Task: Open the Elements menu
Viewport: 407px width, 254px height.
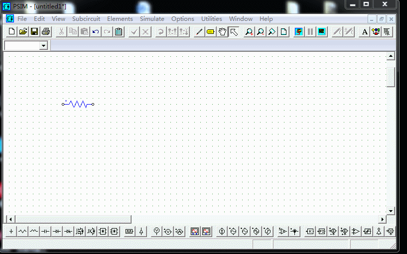Action: [x=120, y=19]
